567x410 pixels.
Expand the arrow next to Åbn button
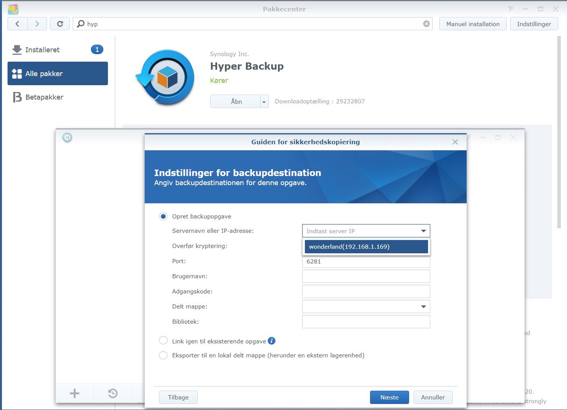coord(264,102)
